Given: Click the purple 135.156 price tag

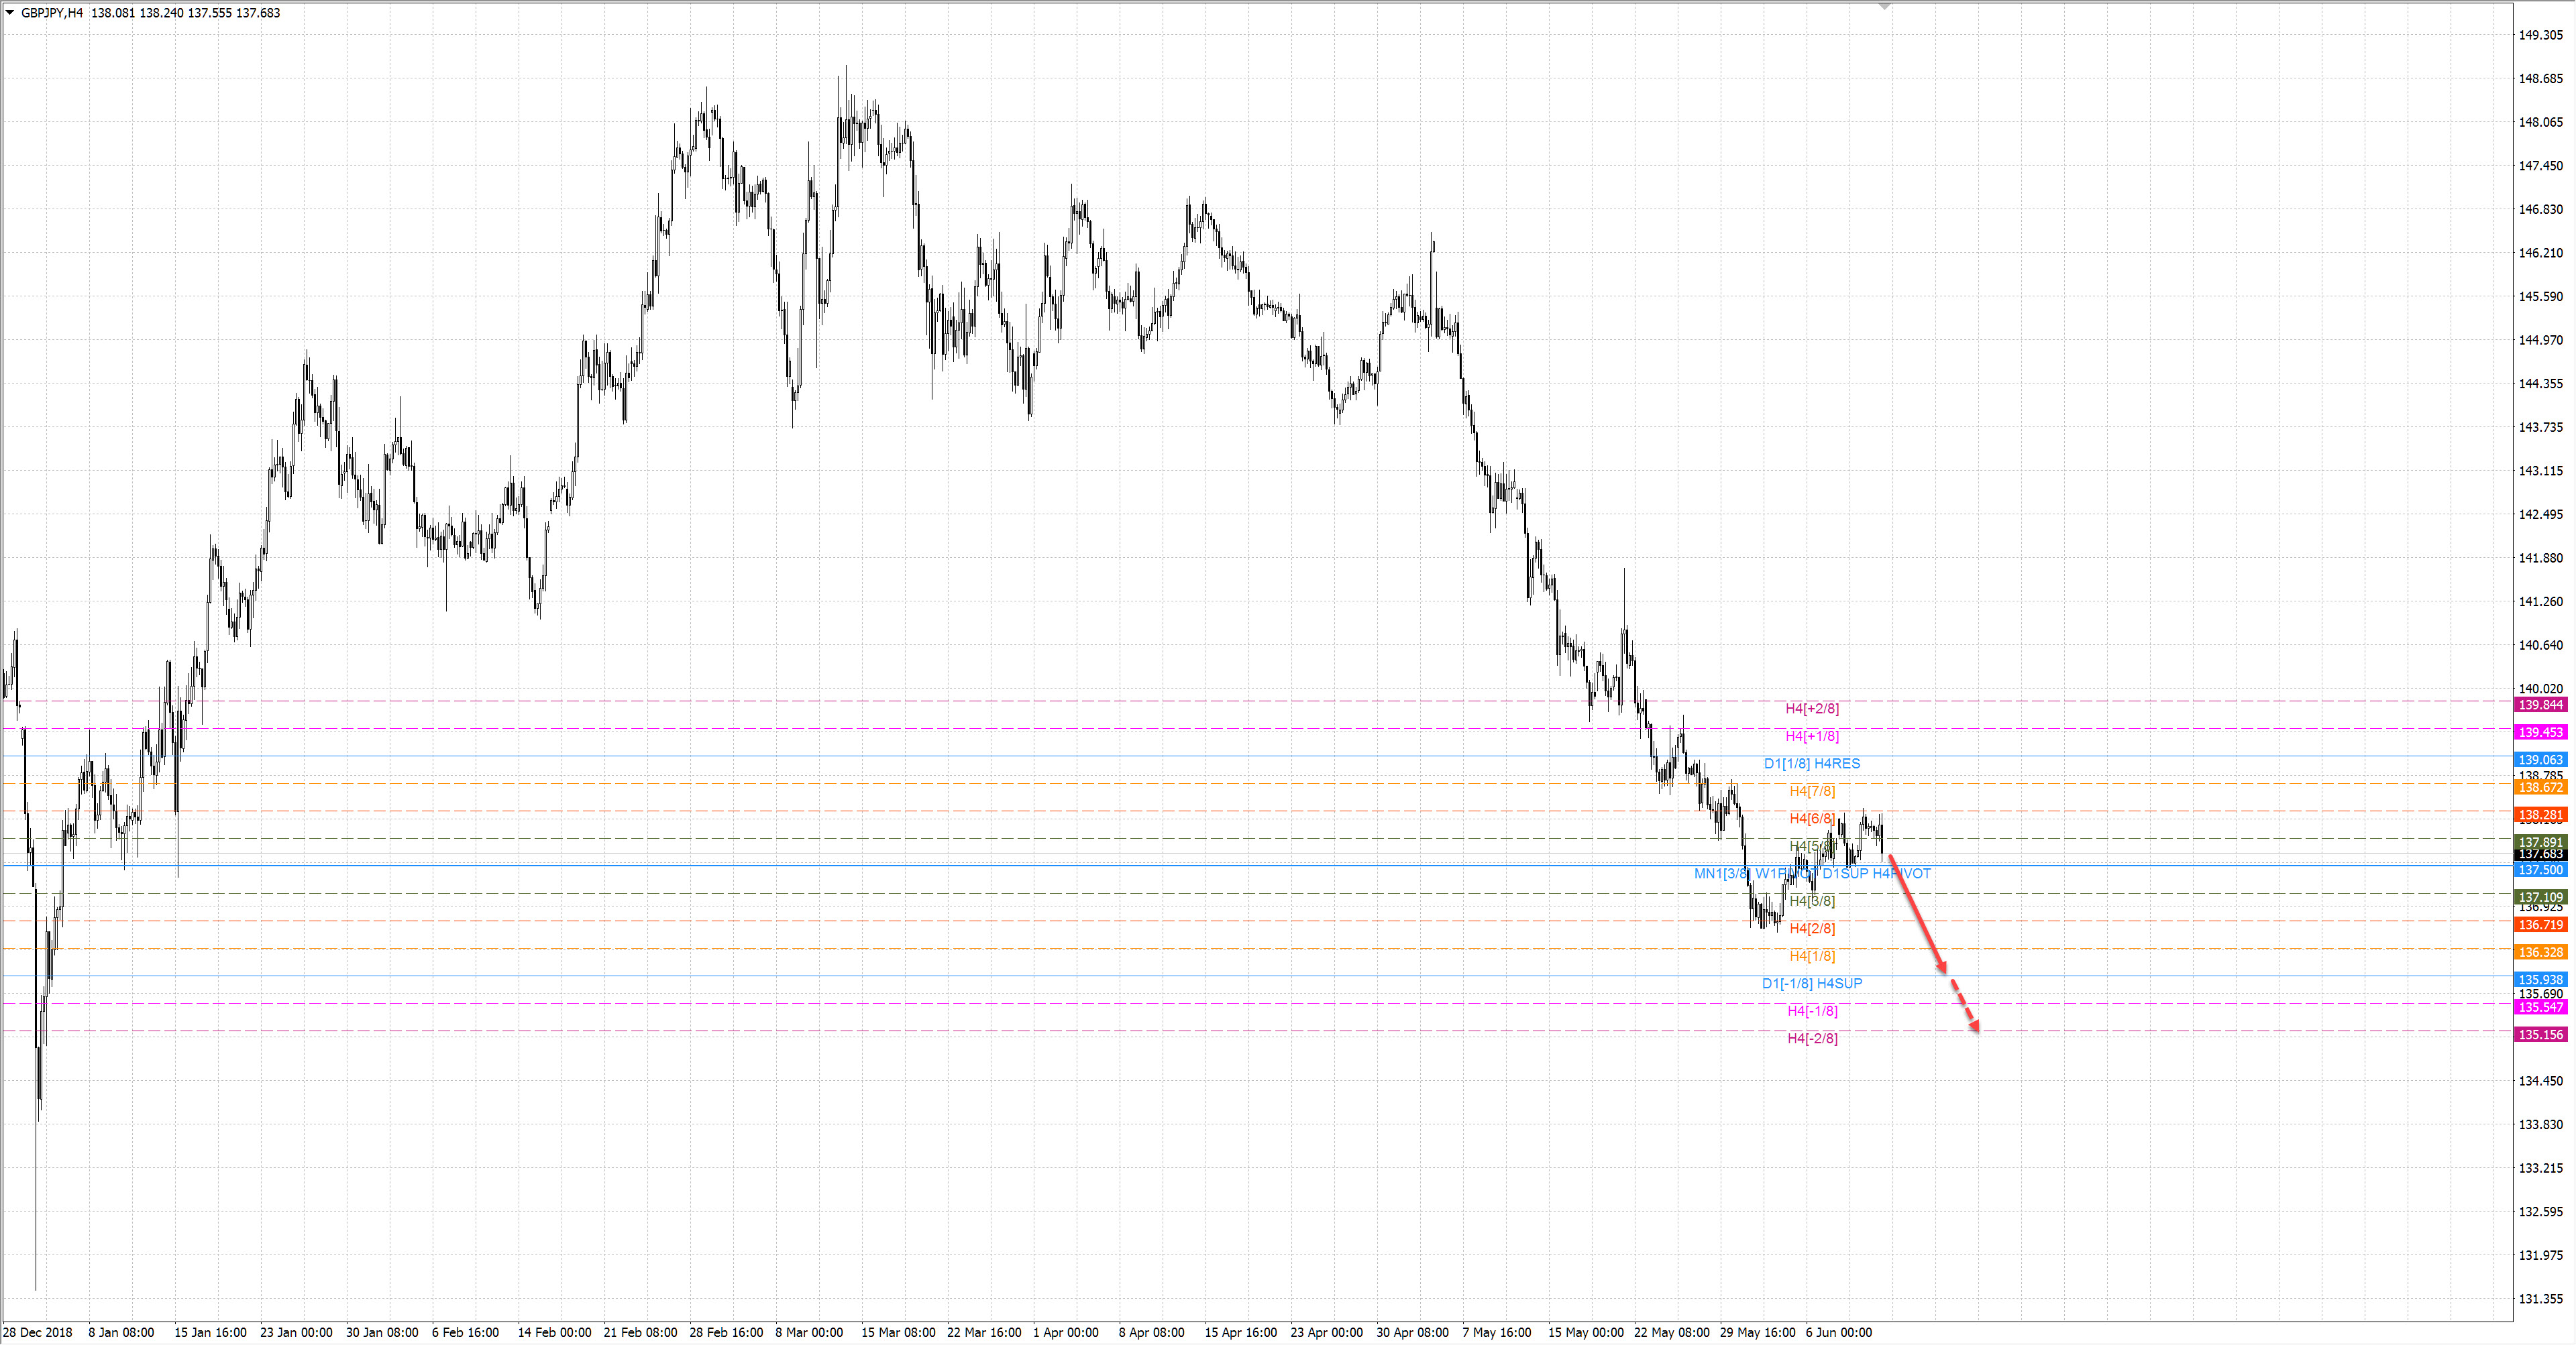Looking at the screenshot, I should [x=2540, y=1035].
